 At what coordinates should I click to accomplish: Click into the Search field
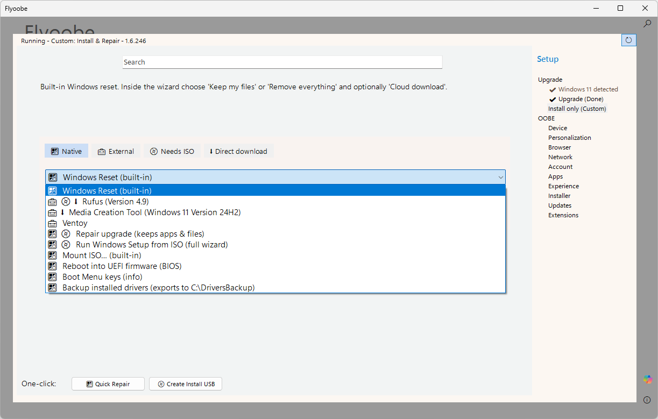pos(282,62)
